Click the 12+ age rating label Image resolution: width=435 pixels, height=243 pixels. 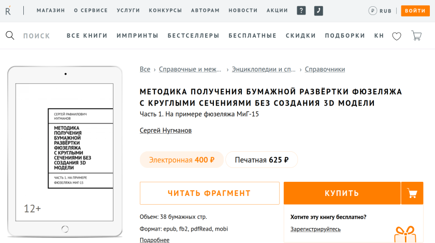[x=32, y=209]
